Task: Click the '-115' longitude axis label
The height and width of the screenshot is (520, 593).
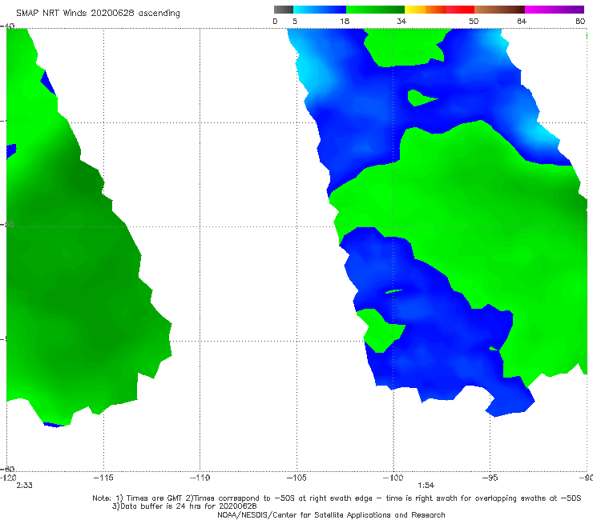Action: coord(103,478)
